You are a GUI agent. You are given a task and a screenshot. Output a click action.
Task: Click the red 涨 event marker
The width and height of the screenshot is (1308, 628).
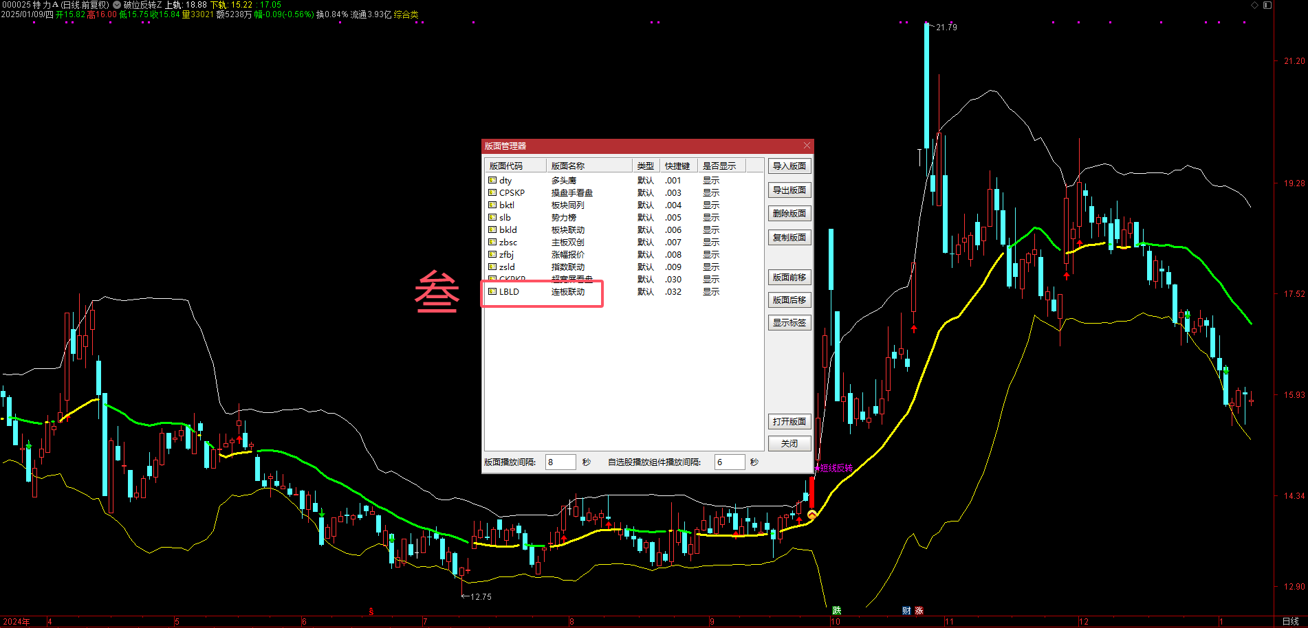click(919, 610)
